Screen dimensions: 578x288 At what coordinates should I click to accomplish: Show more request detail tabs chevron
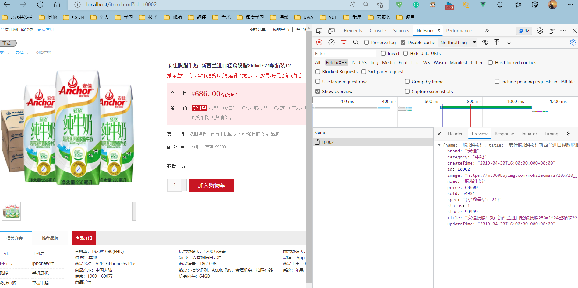pyautogui.click(x=568, y=134)
